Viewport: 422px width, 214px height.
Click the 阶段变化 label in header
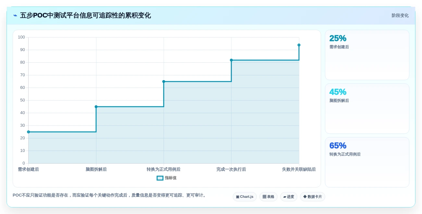coord(400,16)
